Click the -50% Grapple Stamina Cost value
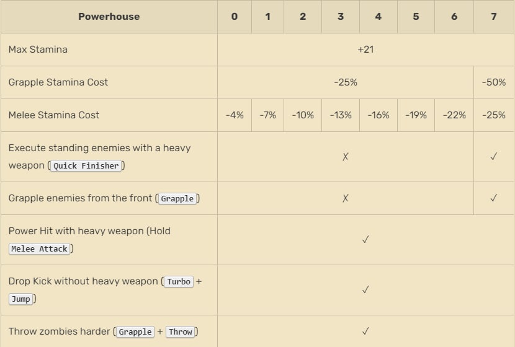Screen dimensions: 515x347 [x=493, y=82]
